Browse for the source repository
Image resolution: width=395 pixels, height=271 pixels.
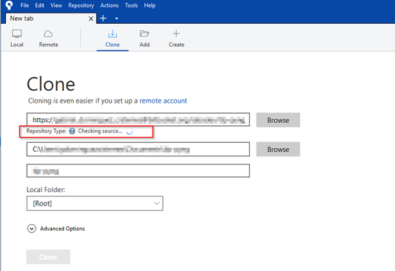[278, 120]
